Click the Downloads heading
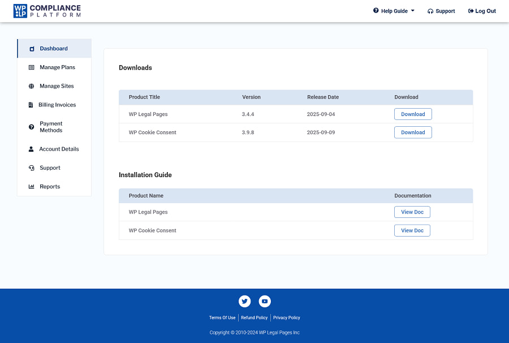The image size is (509, 343). [135, 67]
